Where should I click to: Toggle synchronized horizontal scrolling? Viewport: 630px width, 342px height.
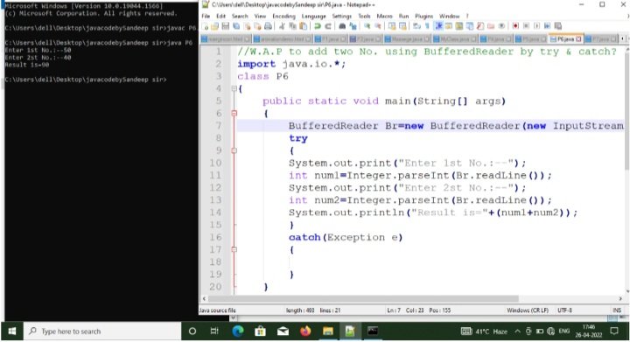402,26
